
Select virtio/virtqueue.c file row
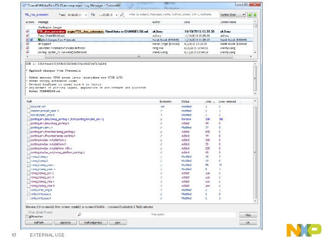[139, 194]
